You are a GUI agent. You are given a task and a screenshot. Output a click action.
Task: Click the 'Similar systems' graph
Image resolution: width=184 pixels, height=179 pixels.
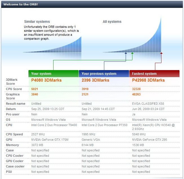tap(52, 44)
